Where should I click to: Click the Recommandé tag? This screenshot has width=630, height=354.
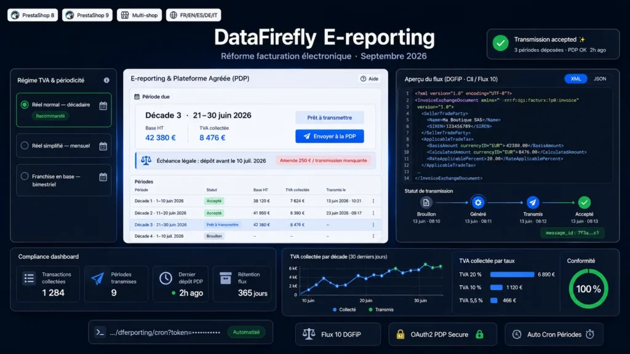[x=50, y=116]
